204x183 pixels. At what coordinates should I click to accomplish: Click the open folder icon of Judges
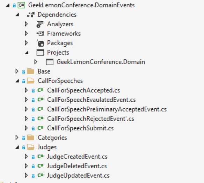(x=31, y=147)
